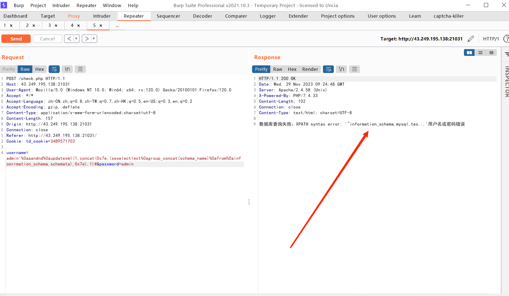Send the request
509x296 pixels.
coord(16,39)
